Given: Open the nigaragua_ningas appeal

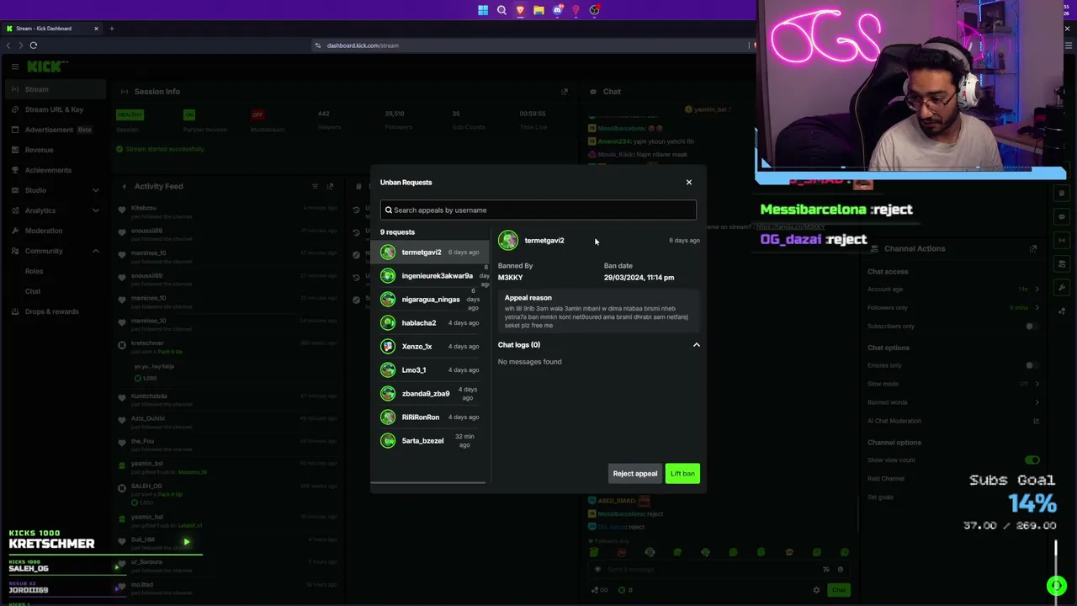Looking at the screenshot, I should [430, 300].
